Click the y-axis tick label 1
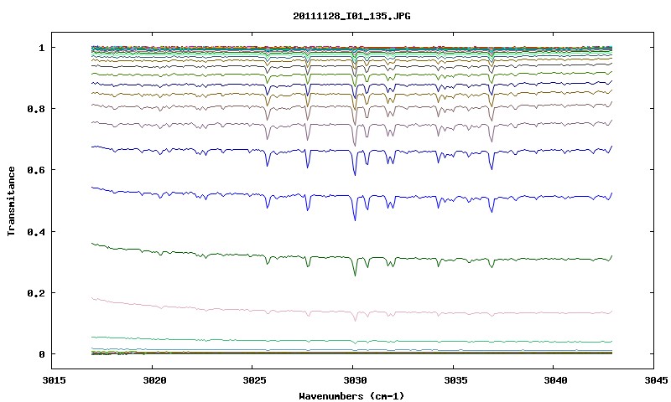 tap(41, 48)
